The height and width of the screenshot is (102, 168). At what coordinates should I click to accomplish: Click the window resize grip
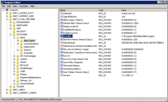coord(166,100)
